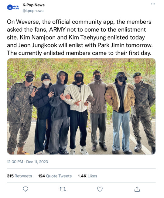
Task: Show the 1.4K Likes list
Action: pyautogui.click(x=87, y=176)
